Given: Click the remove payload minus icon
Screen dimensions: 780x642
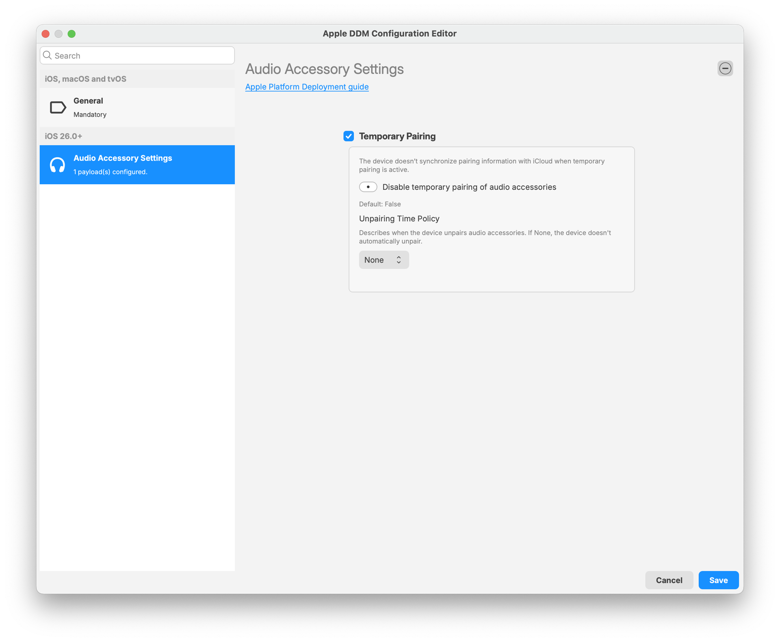Looking at the screenshot, I should pyautogui.click(x=725, y=68).
